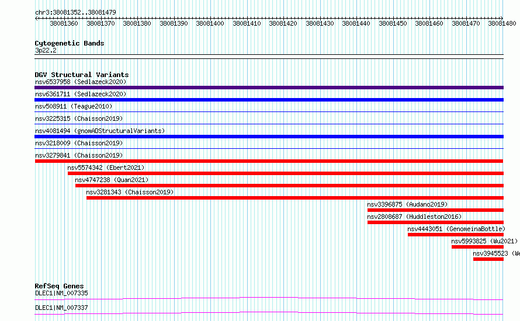Select nsv5993825 (Wu2021) variant label
Viewport: 520px width, 321px height.
[x=484, y=241]
